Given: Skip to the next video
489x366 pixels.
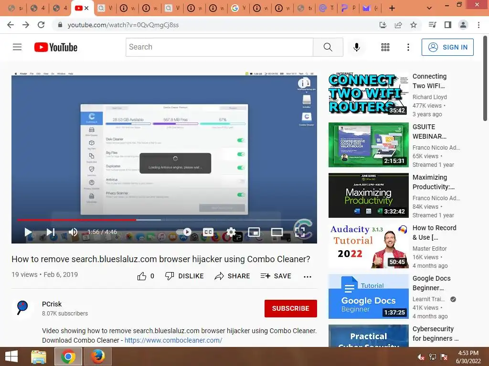Looking at the screenshot, I should click(x=51, y=232).
